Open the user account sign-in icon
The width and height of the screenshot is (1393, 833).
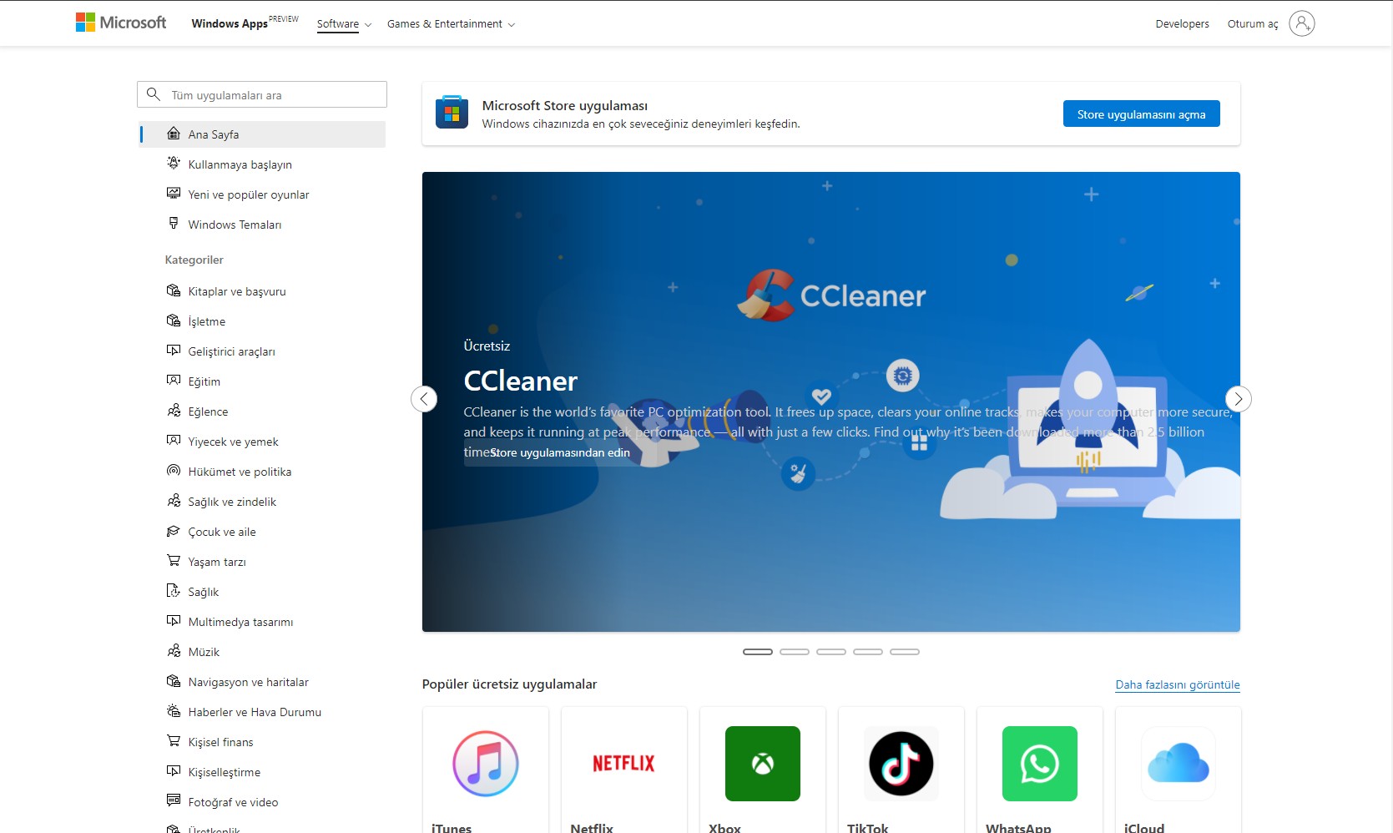point(1301,23)
